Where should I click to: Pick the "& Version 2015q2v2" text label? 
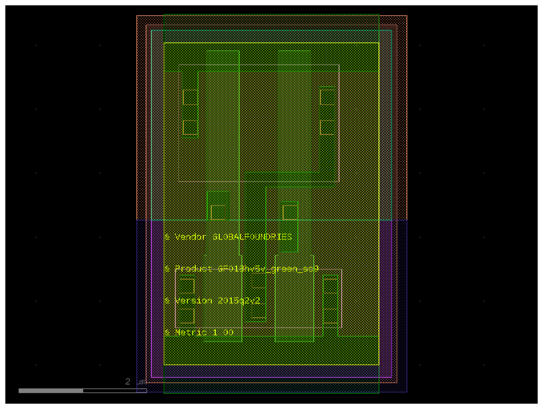213,301
